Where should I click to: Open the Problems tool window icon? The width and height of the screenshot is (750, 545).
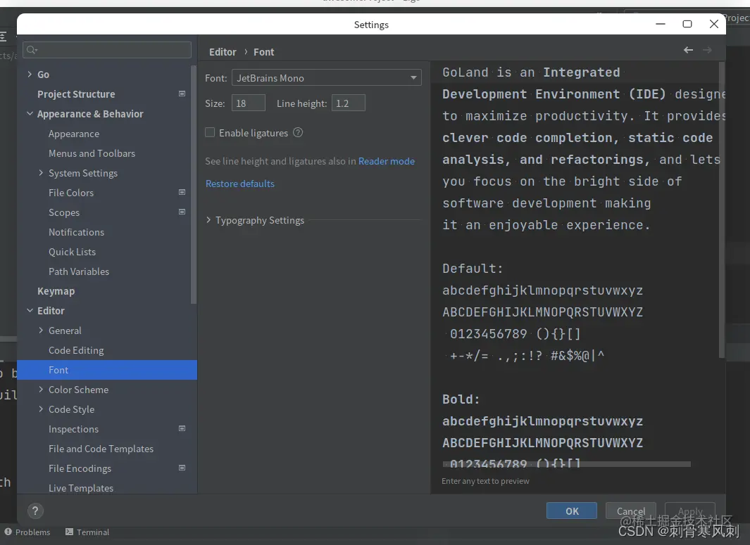tap(8, 532)
